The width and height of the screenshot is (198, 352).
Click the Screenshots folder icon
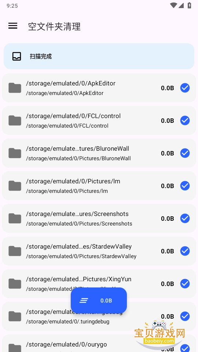15,219
